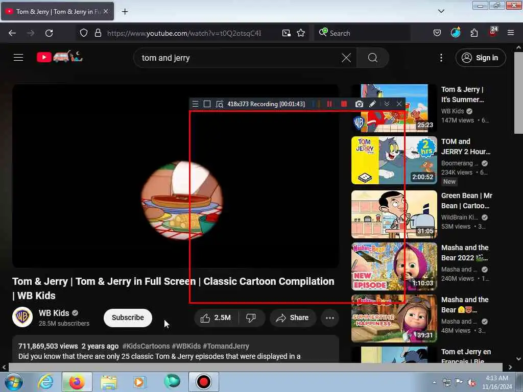The width and height of the screenshot is (523, 392).
Task: Bookmark this page with the star icon
Action: click(301, 33)
